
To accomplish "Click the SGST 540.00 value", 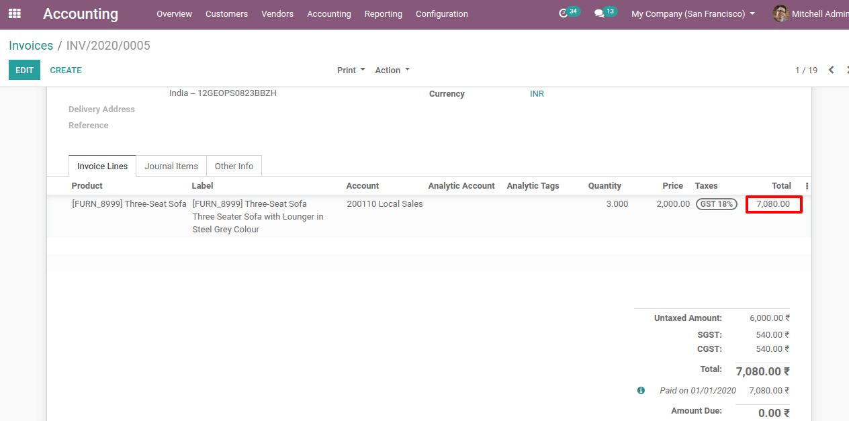I will click(773, 334).
